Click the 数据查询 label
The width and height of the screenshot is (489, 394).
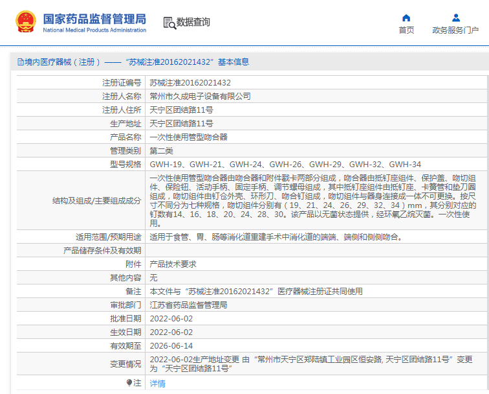pos(193,22)
